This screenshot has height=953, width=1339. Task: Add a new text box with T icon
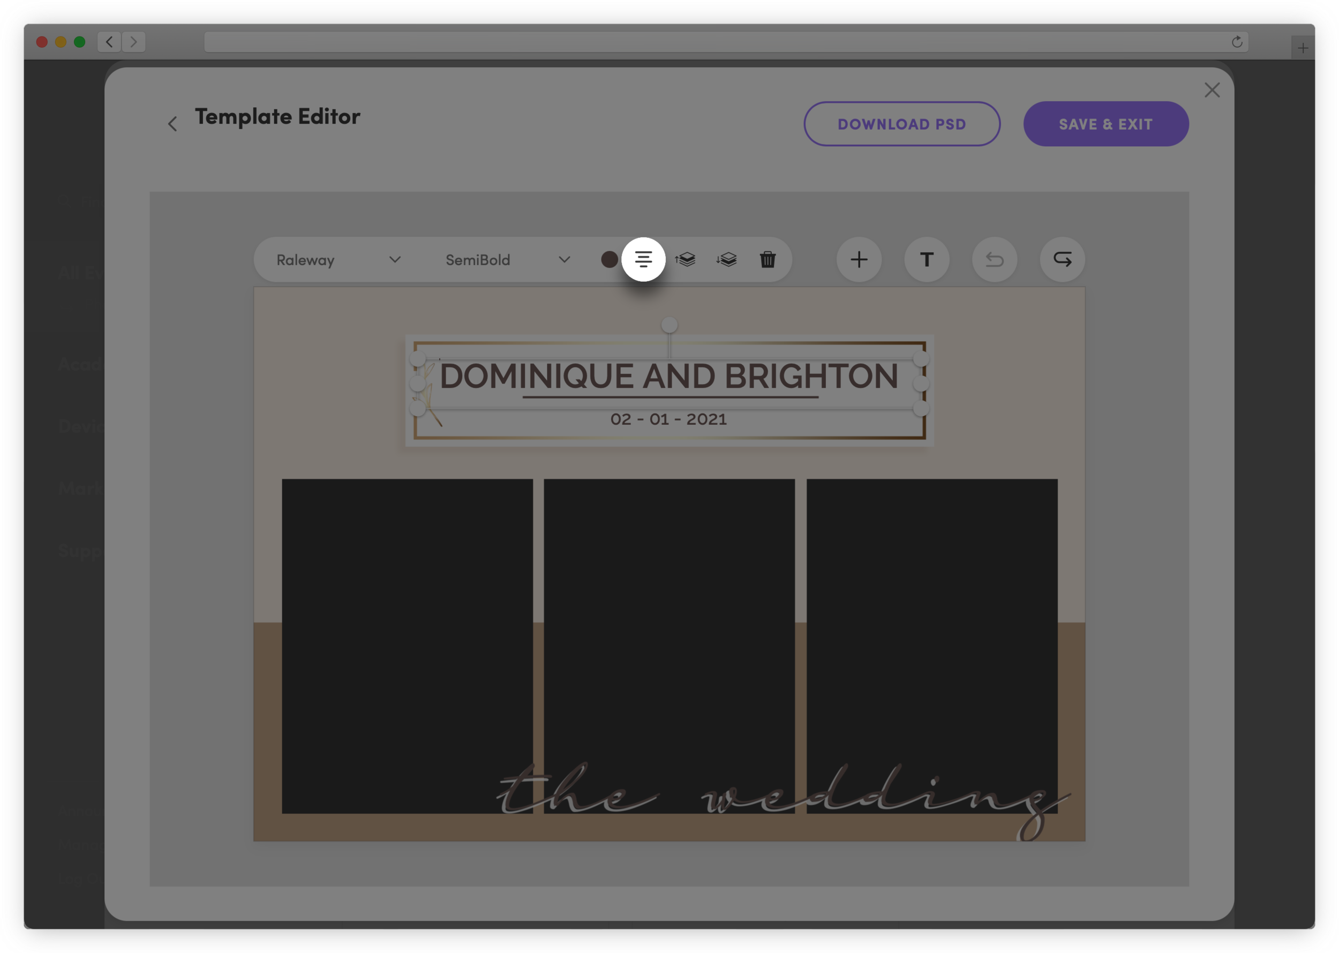click(x=927, y=259)
